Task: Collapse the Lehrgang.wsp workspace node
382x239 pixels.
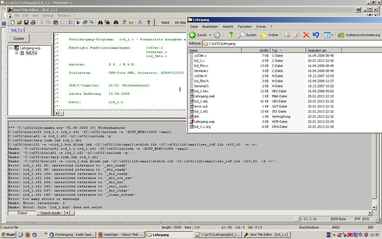Action: (11, 48)
